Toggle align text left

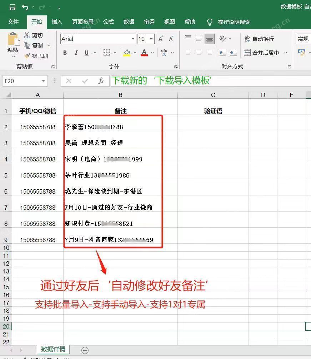pos(188,53)
